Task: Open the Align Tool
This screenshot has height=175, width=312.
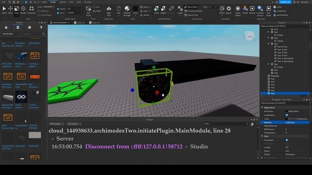Action: [x=109, y=11]
